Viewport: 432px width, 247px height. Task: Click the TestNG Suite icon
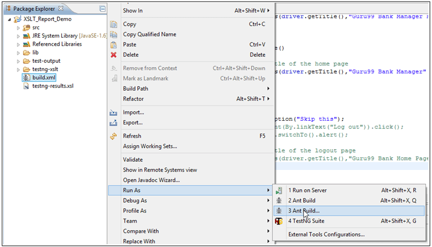pyautogui.click(x=279, y=221)
